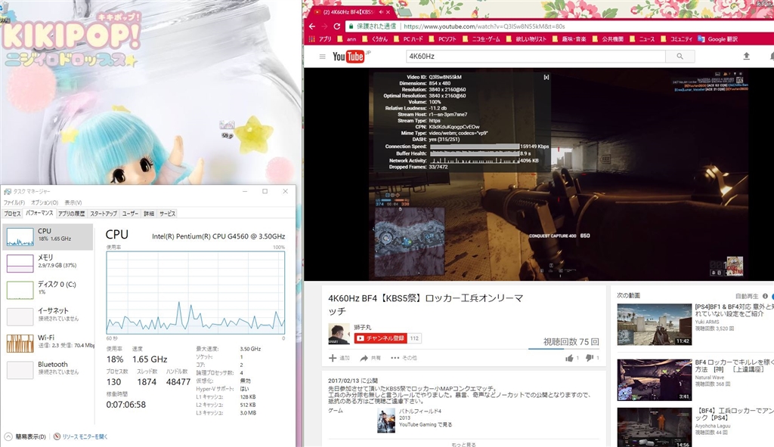This screenshot has height=447, width=774.
Task: Open the ニュース bookmark folder
Action: 642,39
